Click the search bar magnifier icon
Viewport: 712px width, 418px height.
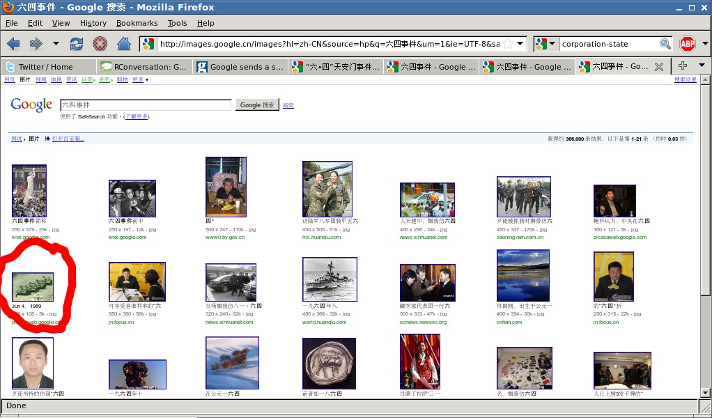pyautogui.click(x=665, y=44)
